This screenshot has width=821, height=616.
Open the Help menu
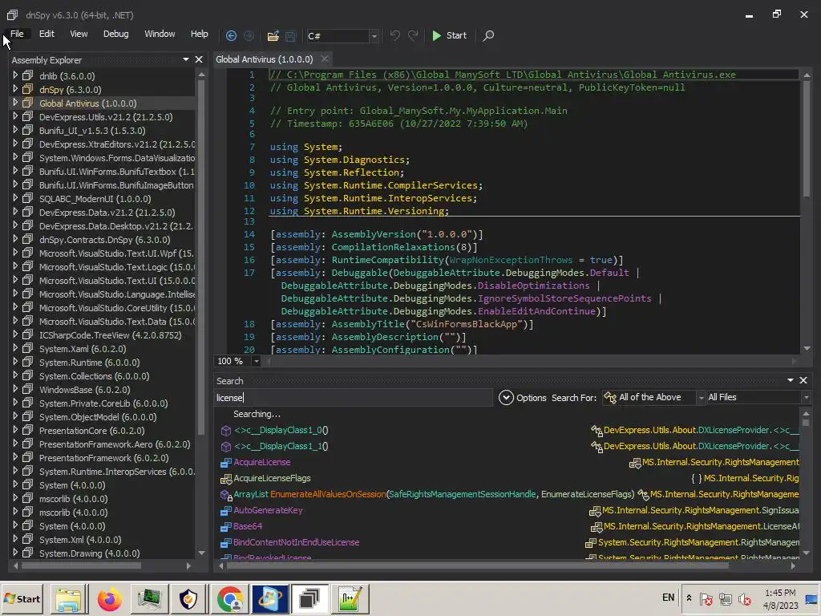pos(199,34)
